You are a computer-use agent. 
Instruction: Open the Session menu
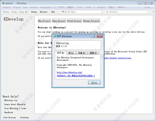point(6,7)
